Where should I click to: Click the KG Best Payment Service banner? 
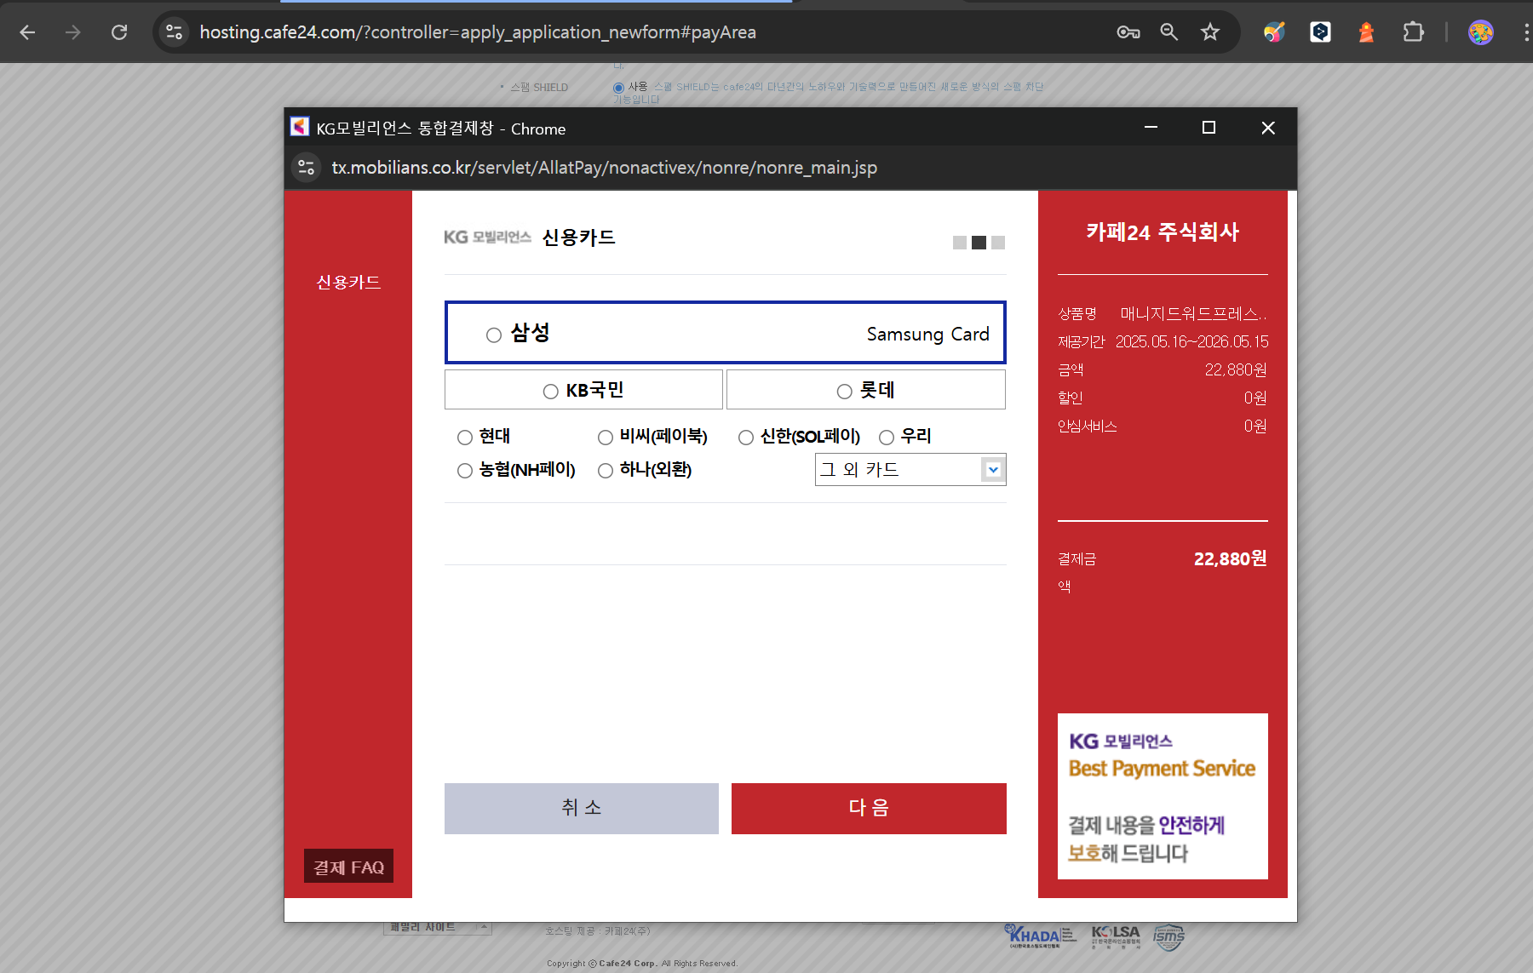[x=1163, y=796]
